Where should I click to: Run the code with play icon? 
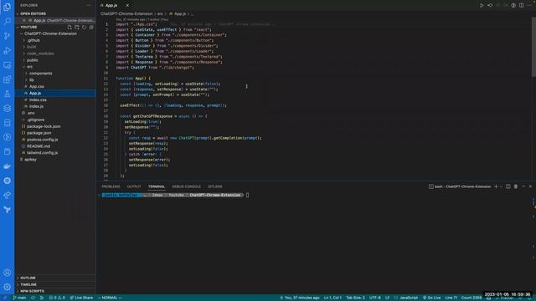click(482, 5)
